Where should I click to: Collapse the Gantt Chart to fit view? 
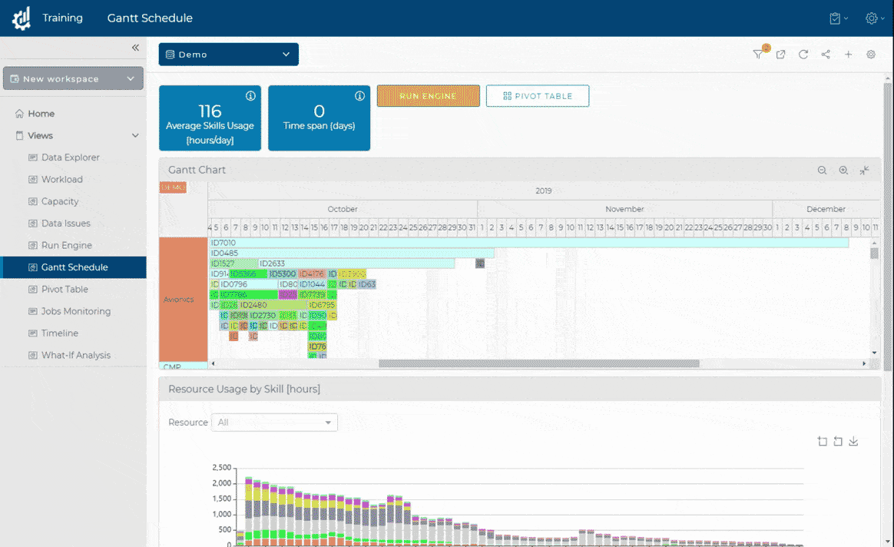[x=863, y=170]
